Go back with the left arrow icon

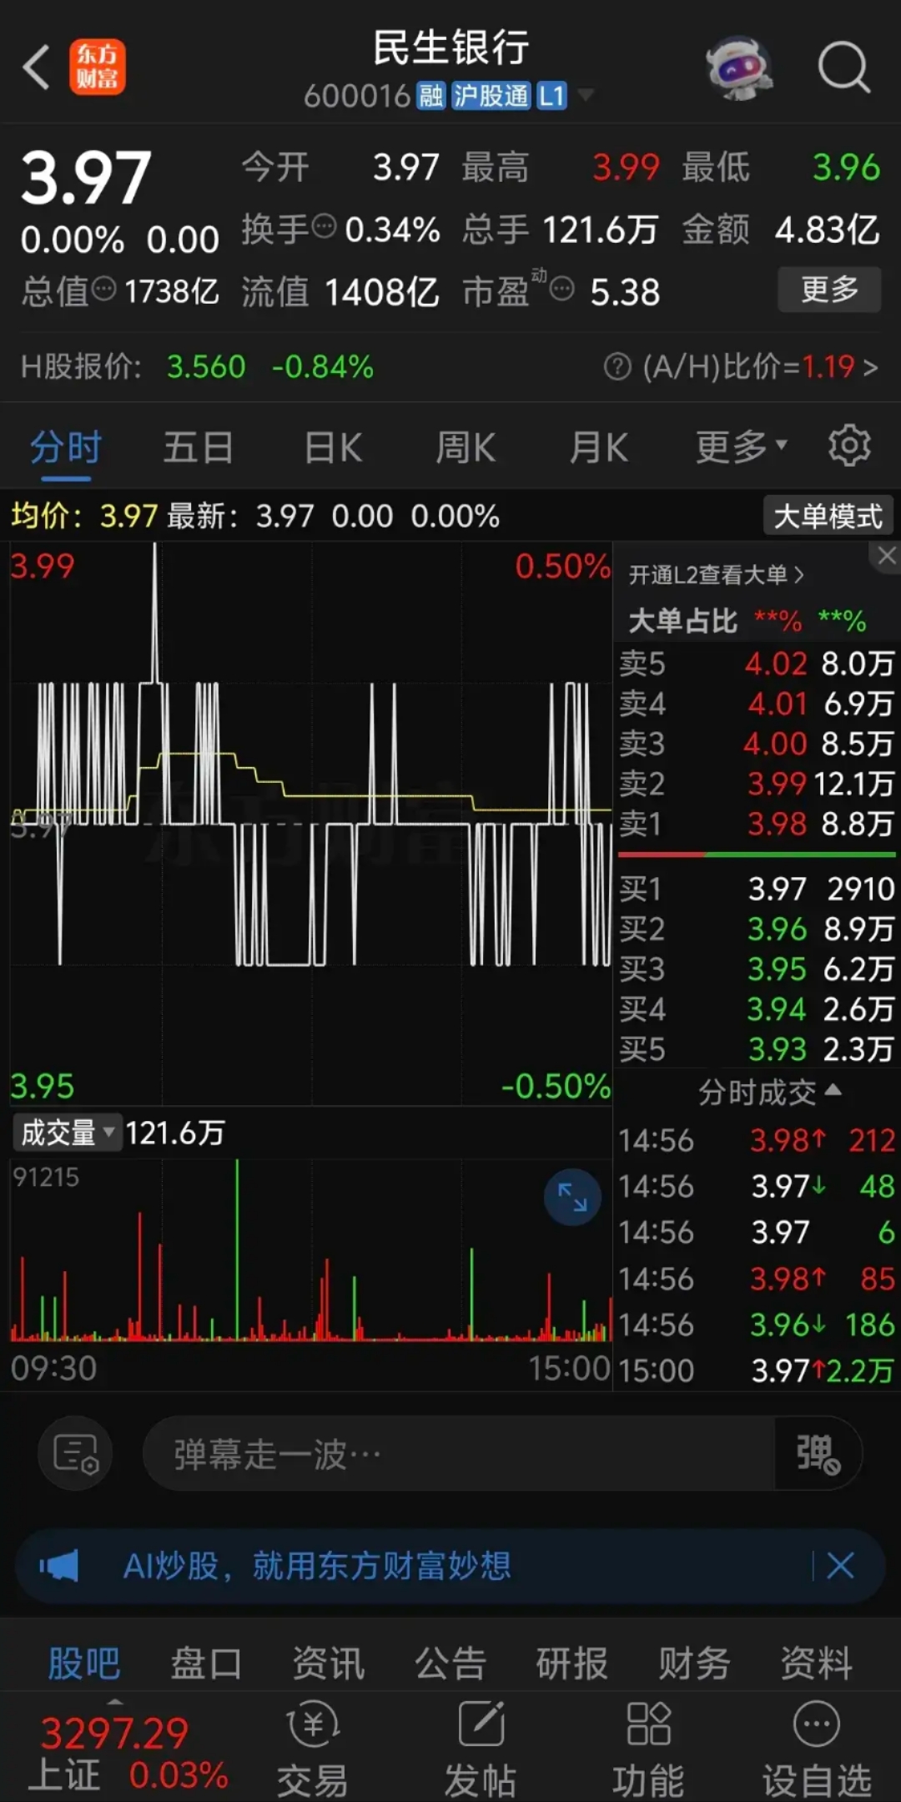(x=36, y=67)
